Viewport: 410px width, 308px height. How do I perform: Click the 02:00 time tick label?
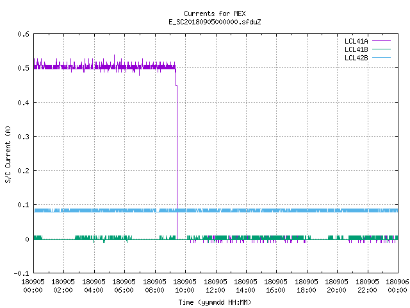tap(63, 290)
